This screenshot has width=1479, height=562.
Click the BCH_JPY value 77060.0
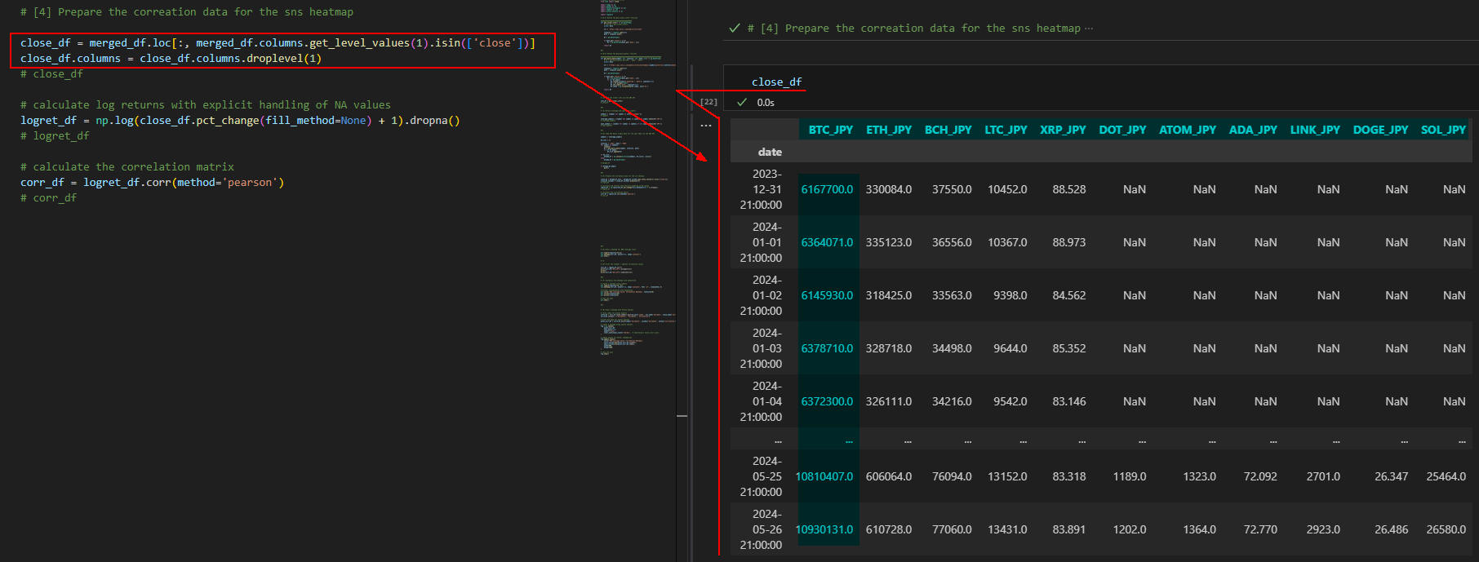click(x=952, y=529)
